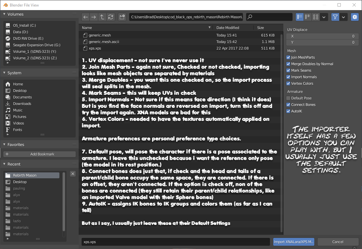Viewport: 362px width, 249px height.
Task: Go back to previous folder
Action: pyautogui.click(x=86, y=17)
